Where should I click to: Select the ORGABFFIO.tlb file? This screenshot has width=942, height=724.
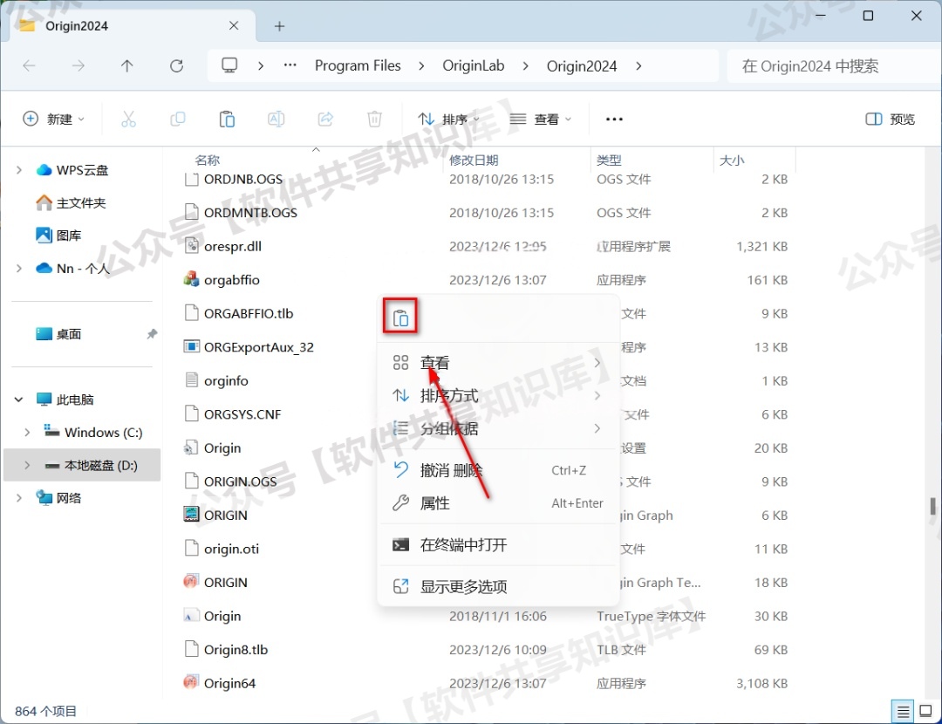coord(238,314)
